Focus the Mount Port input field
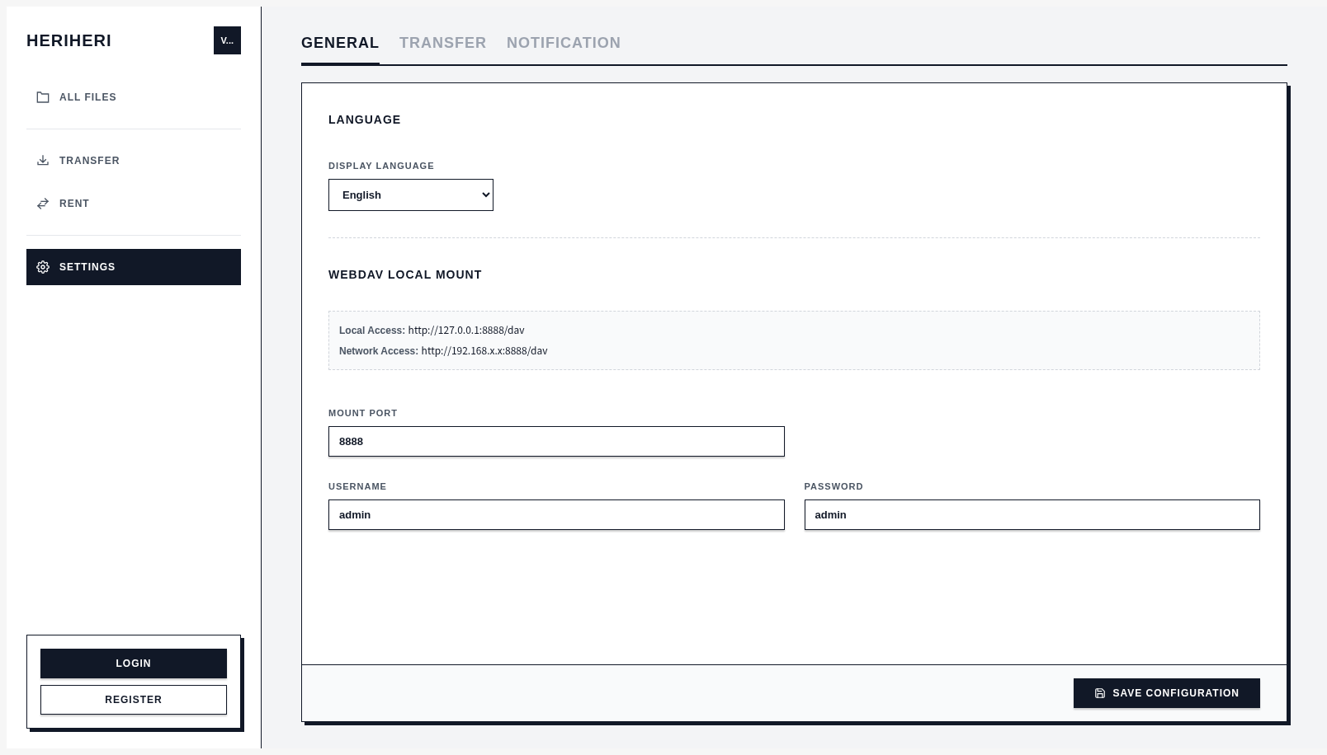The height and width of the screenshot is (755, 1327). pyautogui.click(x=556, y=442)
